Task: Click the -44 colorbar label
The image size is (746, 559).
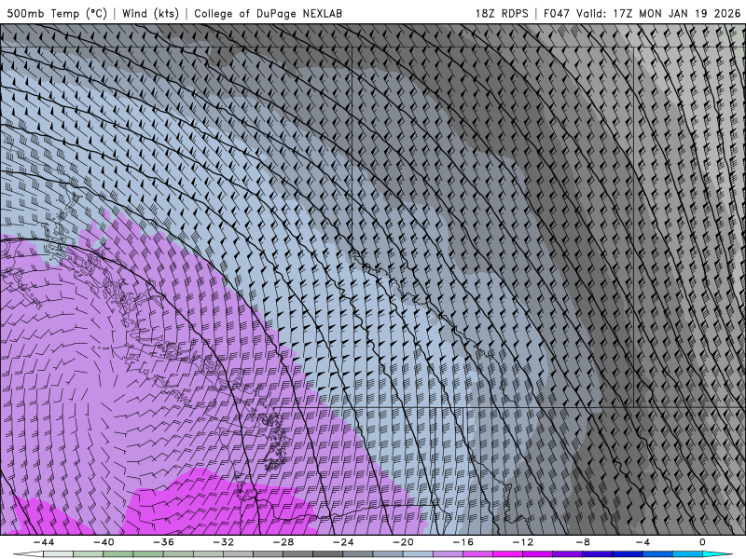Action: click(x=44, y=542)
